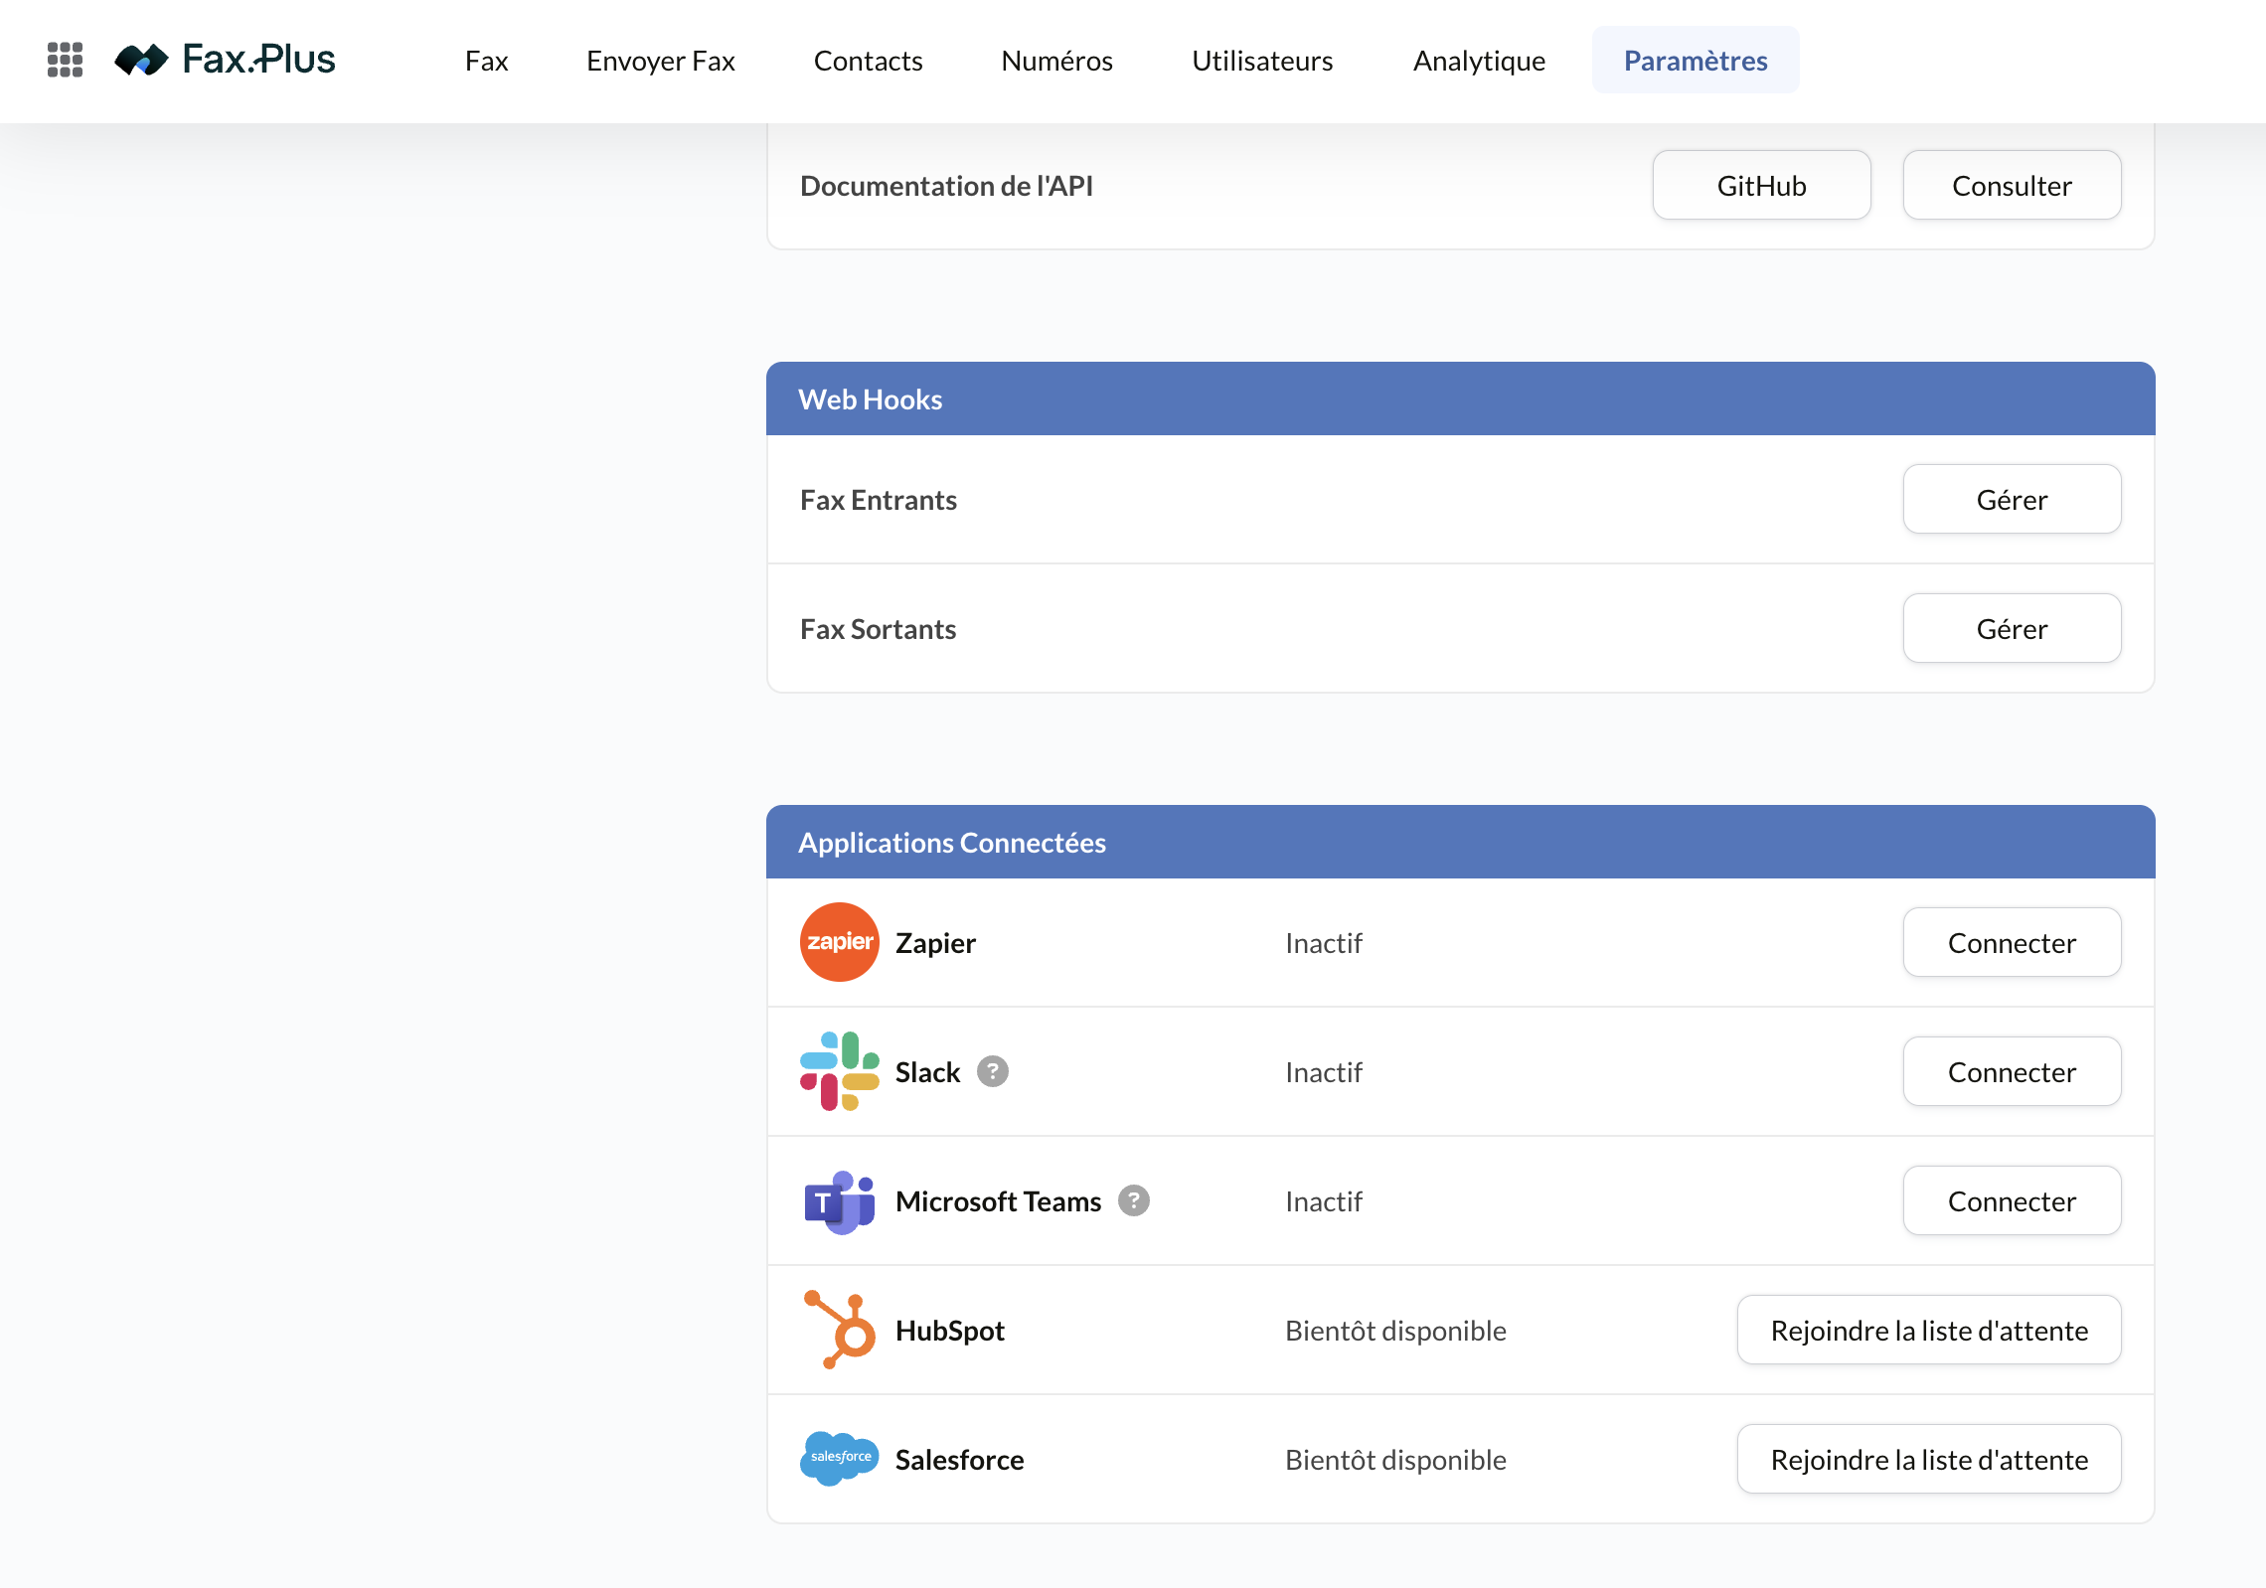
Task: Open the GitHub API documentation button
Action: [x=1761, y=186]
